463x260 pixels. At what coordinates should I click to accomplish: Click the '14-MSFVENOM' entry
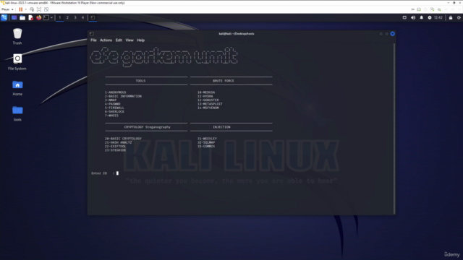tap(208, 108)
